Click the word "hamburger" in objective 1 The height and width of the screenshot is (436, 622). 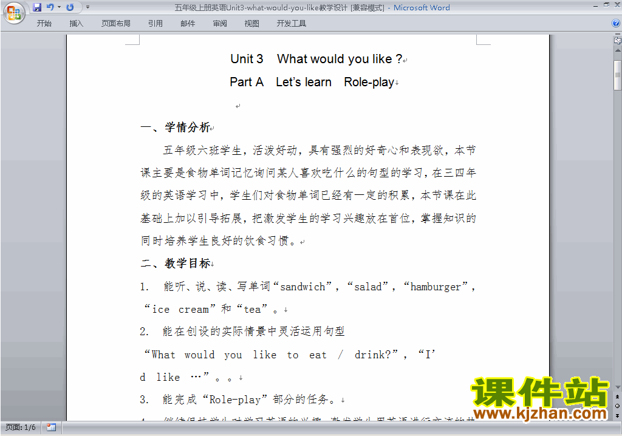coord(436,287)
